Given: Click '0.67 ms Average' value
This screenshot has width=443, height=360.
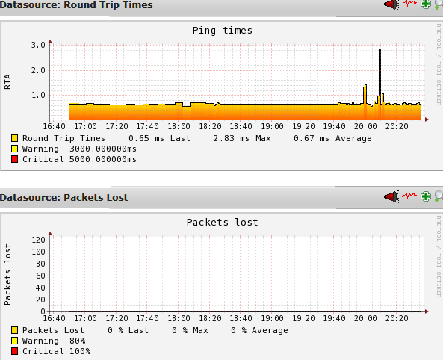Looking at the screenshot, I should [332, 138].
